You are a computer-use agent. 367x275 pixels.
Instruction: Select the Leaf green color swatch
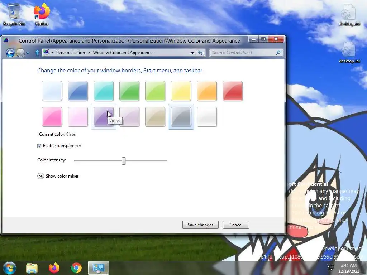point(129,91)
